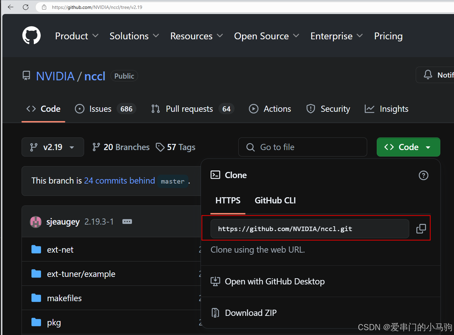Image resolution: width=454 pixels, height=335 pixels.
Task: Click the ellipsis next to commit 2.19.3-1
Action: (x=127, y=222)
